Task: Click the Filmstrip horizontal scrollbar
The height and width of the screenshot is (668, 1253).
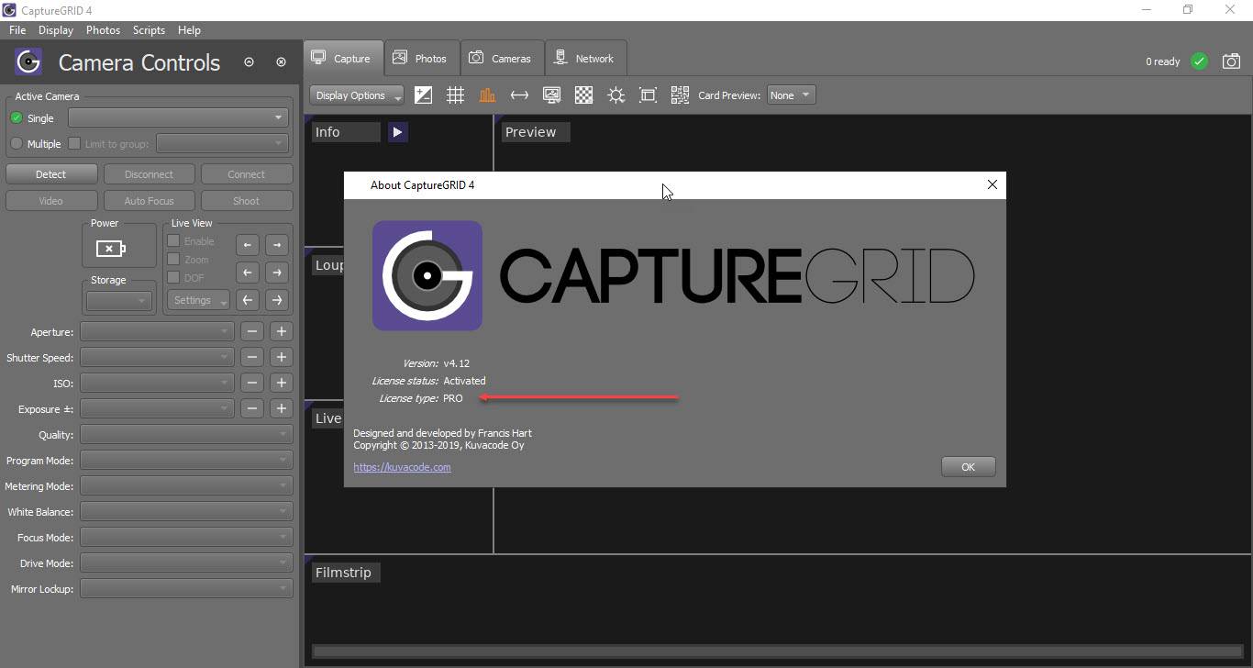Action: pyautogui.click(x=777, y=651)
